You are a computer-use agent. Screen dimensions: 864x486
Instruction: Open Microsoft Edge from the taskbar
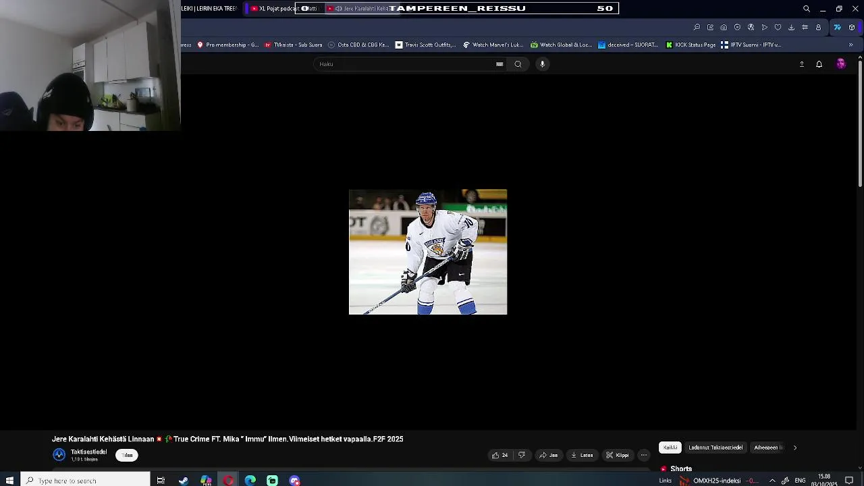[x=250, y=481]
